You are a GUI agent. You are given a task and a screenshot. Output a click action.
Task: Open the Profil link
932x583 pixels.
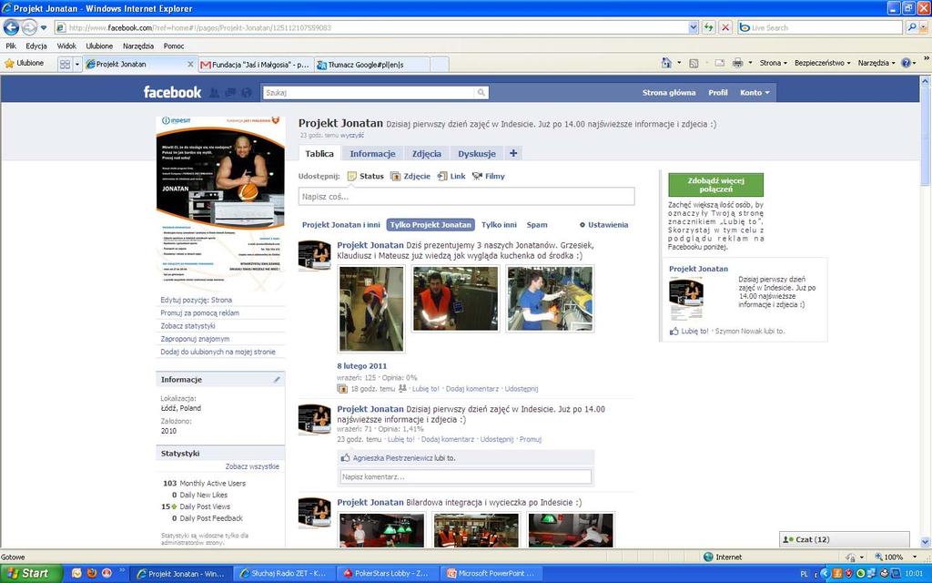(x=717, y=92)
